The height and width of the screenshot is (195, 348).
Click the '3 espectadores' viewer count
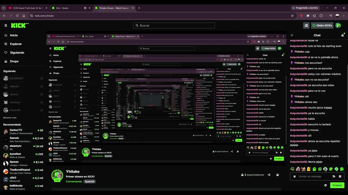pos(252,175)
